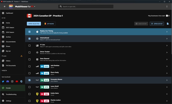
Task: Open the 2025 Season page
Action: [x=12, y=28]
